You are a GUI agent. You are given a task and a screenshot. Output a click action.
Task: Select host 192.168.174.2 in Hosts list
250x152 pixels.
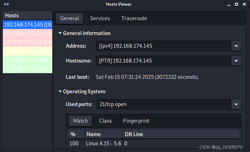click(28, 60)
